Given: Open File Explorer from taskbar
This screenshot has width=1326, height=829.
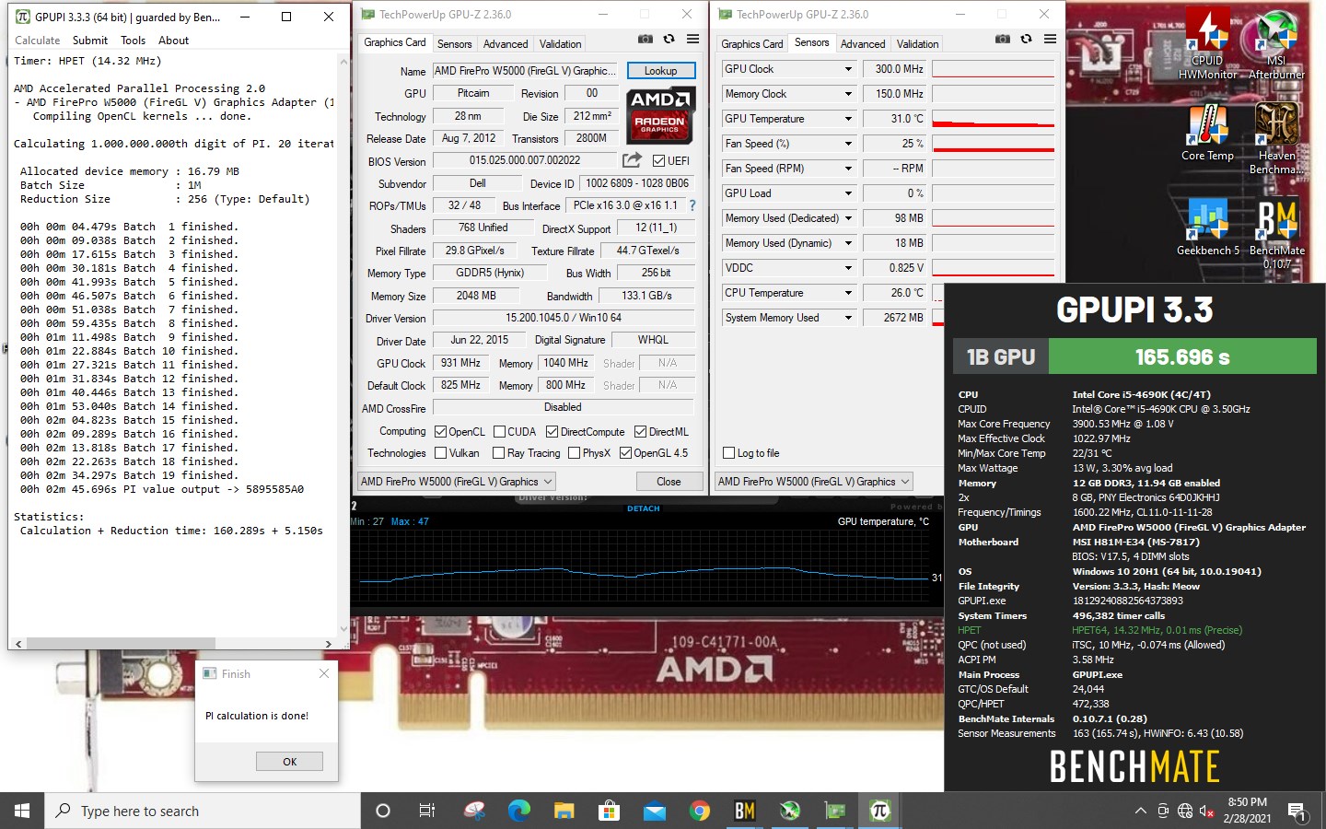Looking at the screenshot, I should (x=564, y=811).
